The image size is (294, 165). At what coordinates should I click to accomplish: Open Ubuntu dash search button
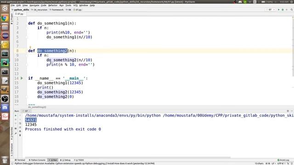tap(5, 9)
